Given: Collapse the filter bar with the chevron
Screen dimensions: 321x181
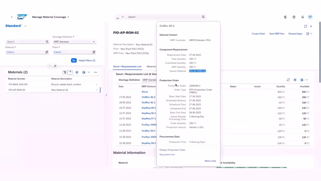Looking at the screenshot, I should pos(49,66).
